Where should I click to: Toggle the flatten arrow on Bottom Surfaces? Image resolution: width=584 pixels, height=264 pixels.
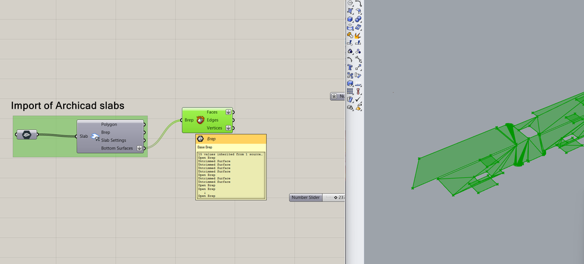[x=139, y=148]
